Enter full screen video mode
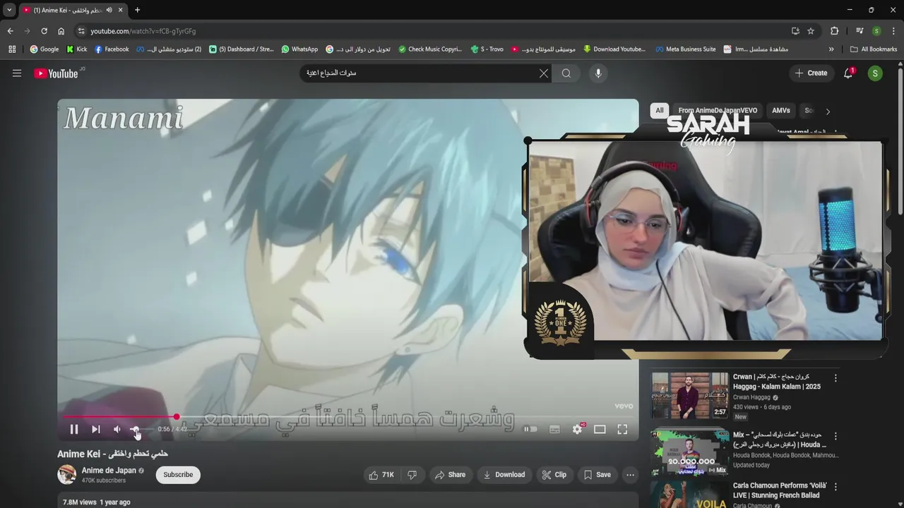This screenshot has height=508, width=904. tap(622, 429)
